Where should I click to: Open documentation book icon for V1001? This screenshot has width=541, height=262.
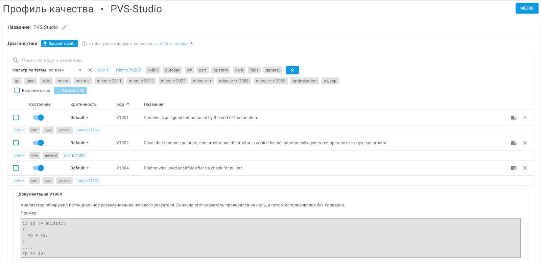pos(514,118)
